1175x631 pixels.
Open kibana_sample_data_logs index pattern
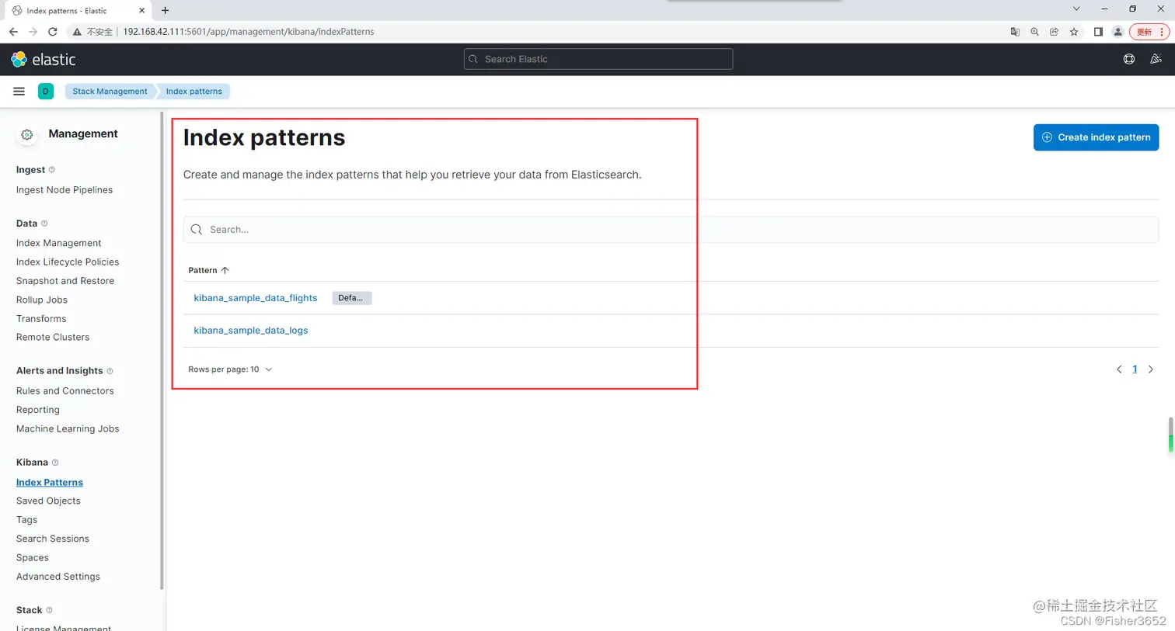251,331
